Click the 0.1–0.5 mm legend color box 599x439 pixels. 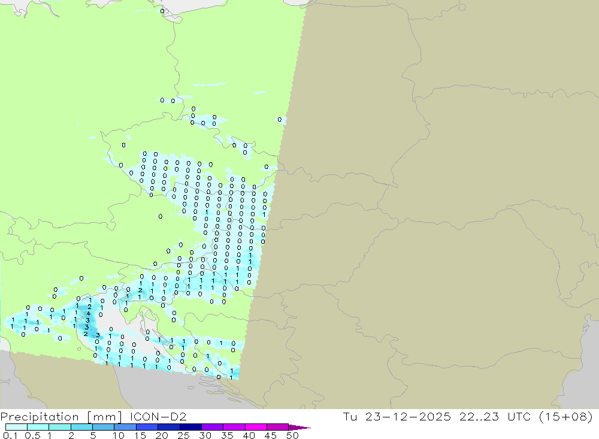point(16,427)
